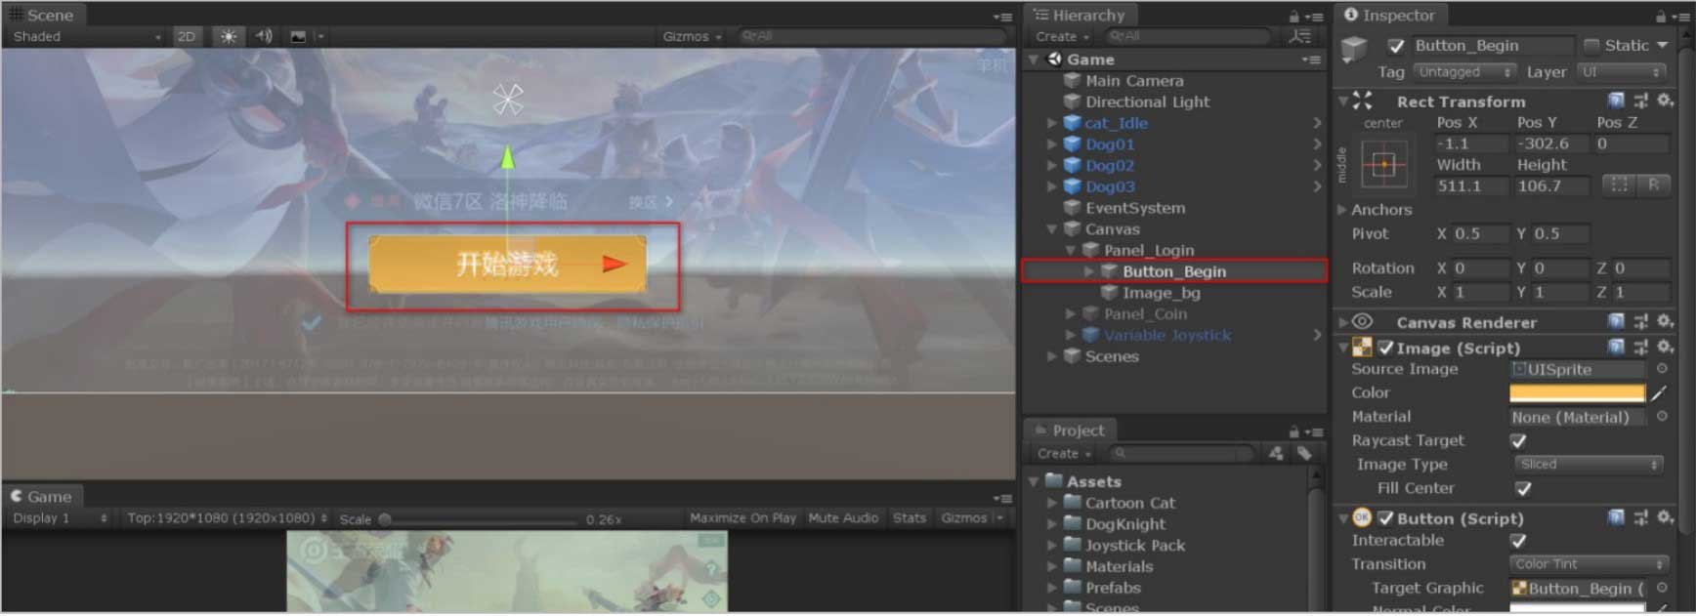Open the Tag dropdown showing Untagged
The height and width of the screenshot is (616, 1696).
click(1463, 72)
